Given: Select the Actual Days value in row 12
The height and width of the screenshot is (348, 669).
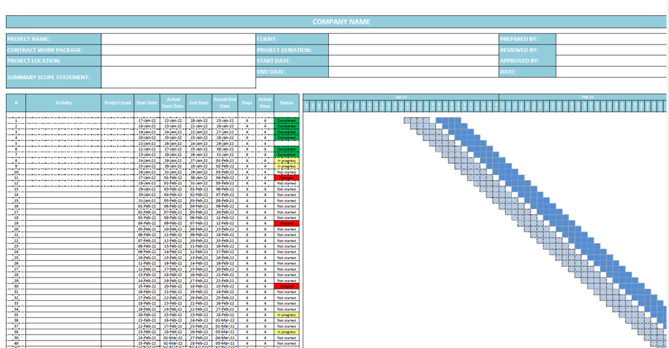Looking at the screenshot, I should click(x=265, y=184).
